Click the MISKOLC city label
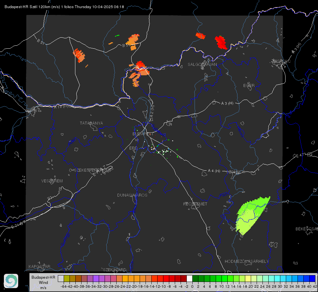This screenshot has height=292, width=318. [282, 61]
